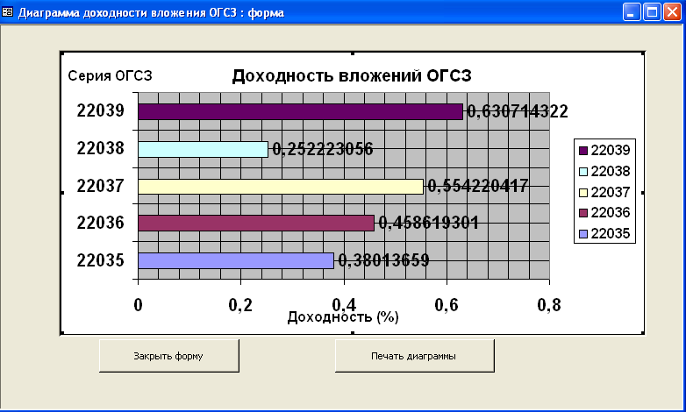
Task: Select the dark purple 22039 legend swatch
Action: point(583,151)
